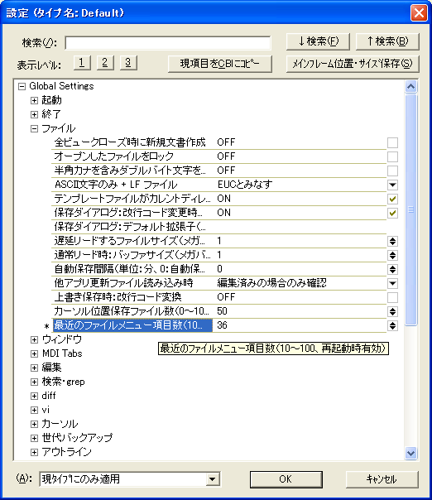Click the ↓検索(F) search forward button
This screenshot has height=500, width=432.
(318, 41)
